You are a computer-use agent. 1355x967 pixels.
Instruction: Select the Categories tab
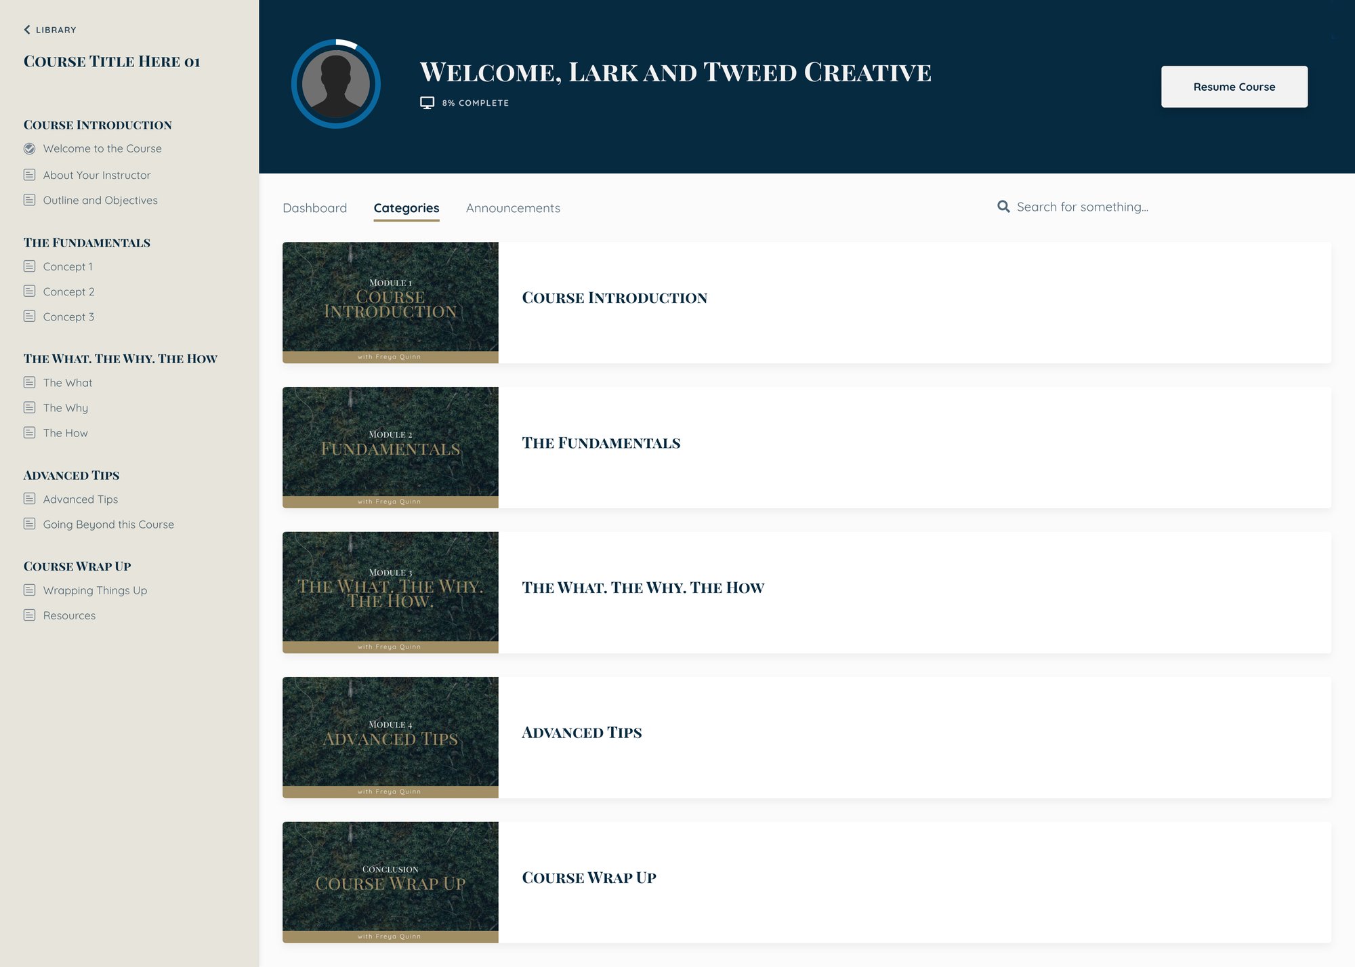(406, 208)
